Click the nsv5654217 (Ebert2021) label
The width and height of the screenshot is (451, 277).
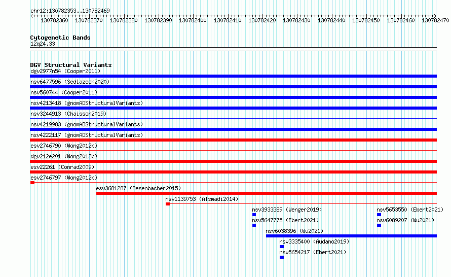tap(313, 252)
